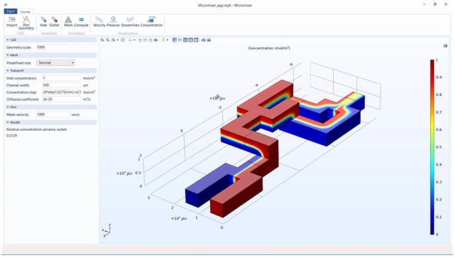
Task: Click the application icon in title bar
Action: click(5, 5)
